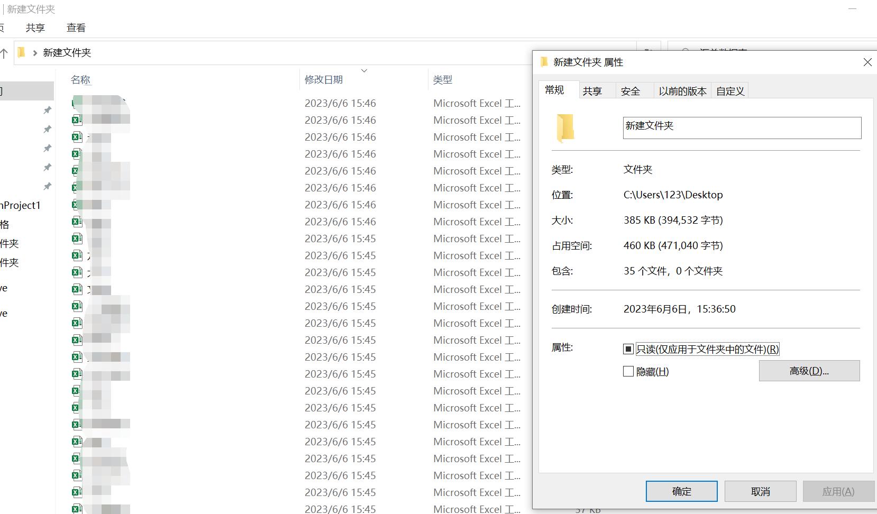The image size is (877, 514).
Task: Click the small folder icon on the dialog title bar
Action: pyautogui.click(x=544, y=62)
